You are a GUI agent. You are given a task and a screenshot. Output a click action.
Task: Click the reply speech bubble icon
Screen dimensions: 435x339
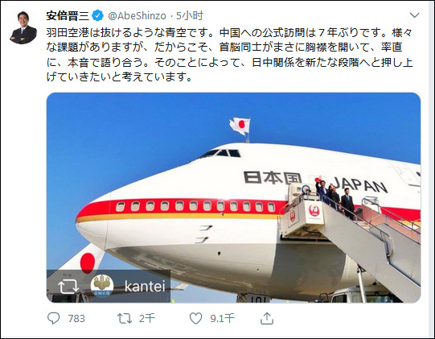coord(53,318)
